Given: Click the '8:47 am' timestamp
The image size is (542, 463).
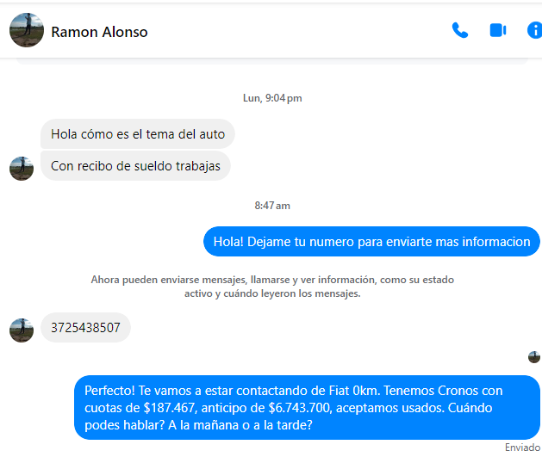Looking at the screenshot, I should click(272, 206).
